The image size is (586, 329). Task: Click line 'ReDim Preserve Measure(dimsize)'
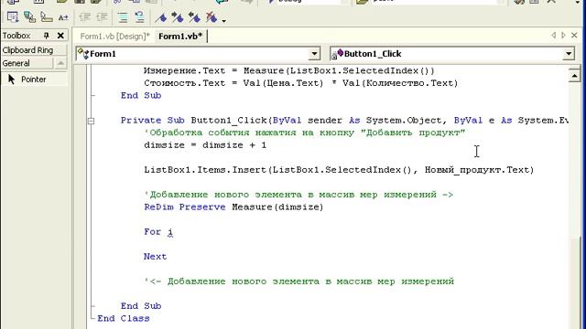(233, 207)
